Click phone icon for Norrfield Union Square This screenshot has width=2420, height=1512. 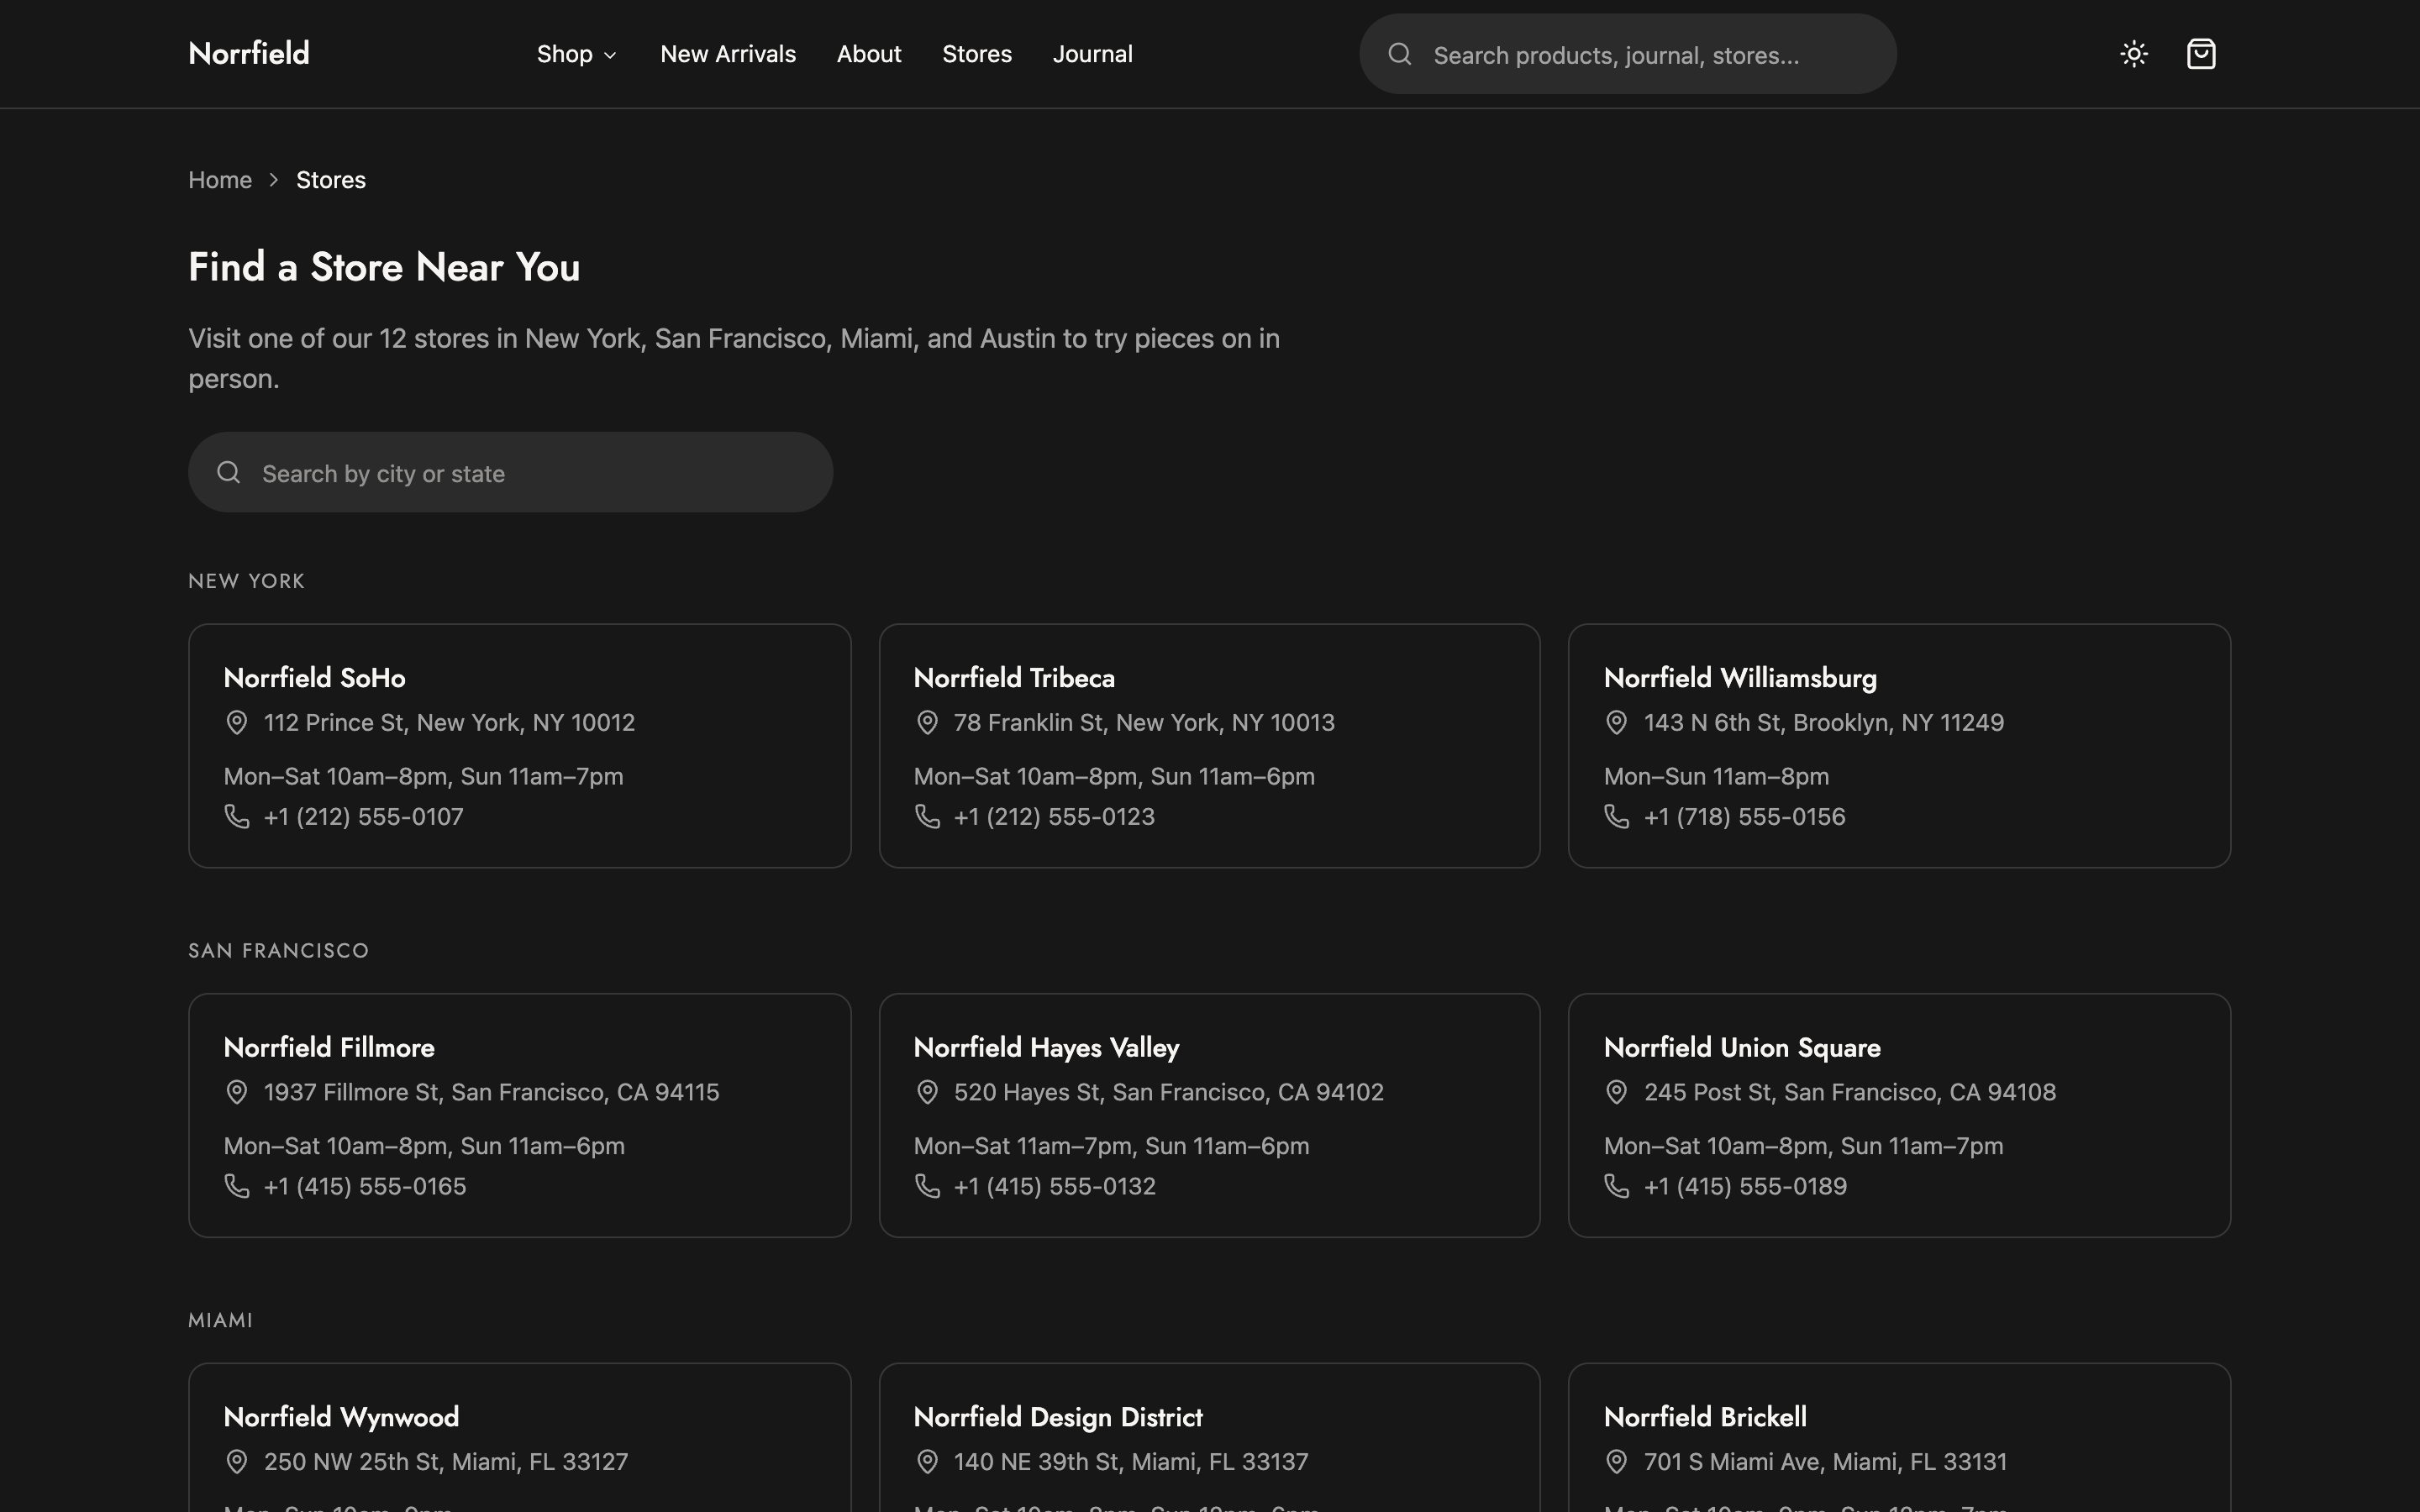pos(1617,1186)
